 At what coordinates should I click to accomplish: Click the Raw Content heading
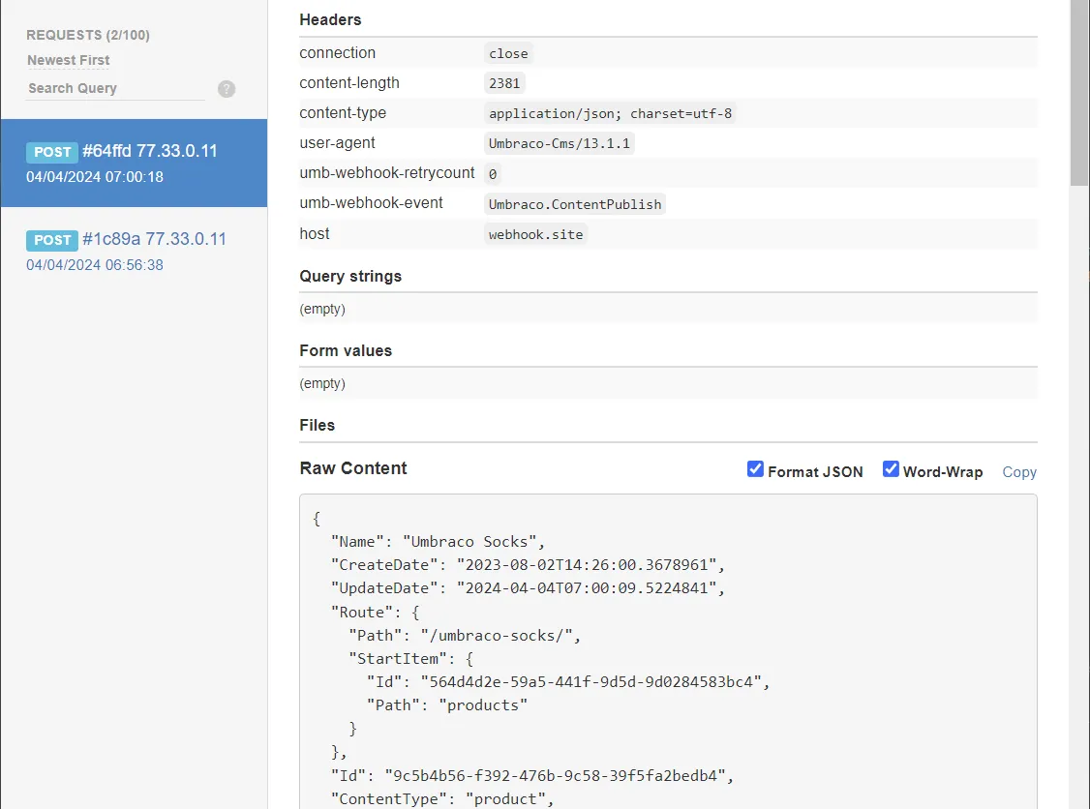(353, 468)
